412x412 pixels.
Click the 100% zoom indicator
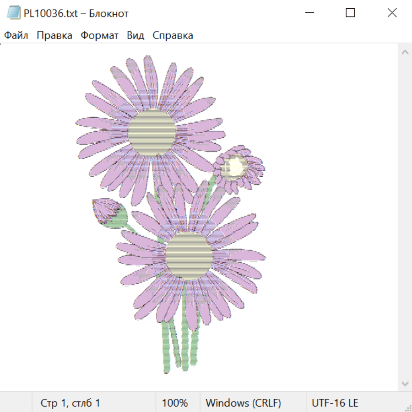click(x=175, y=403)
